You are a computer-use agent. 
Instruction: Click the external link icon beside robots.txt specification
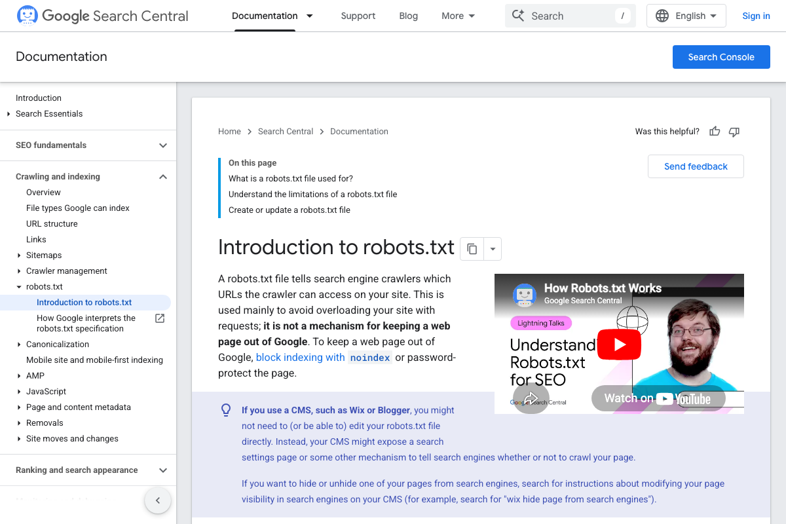[x=159, y=318]
